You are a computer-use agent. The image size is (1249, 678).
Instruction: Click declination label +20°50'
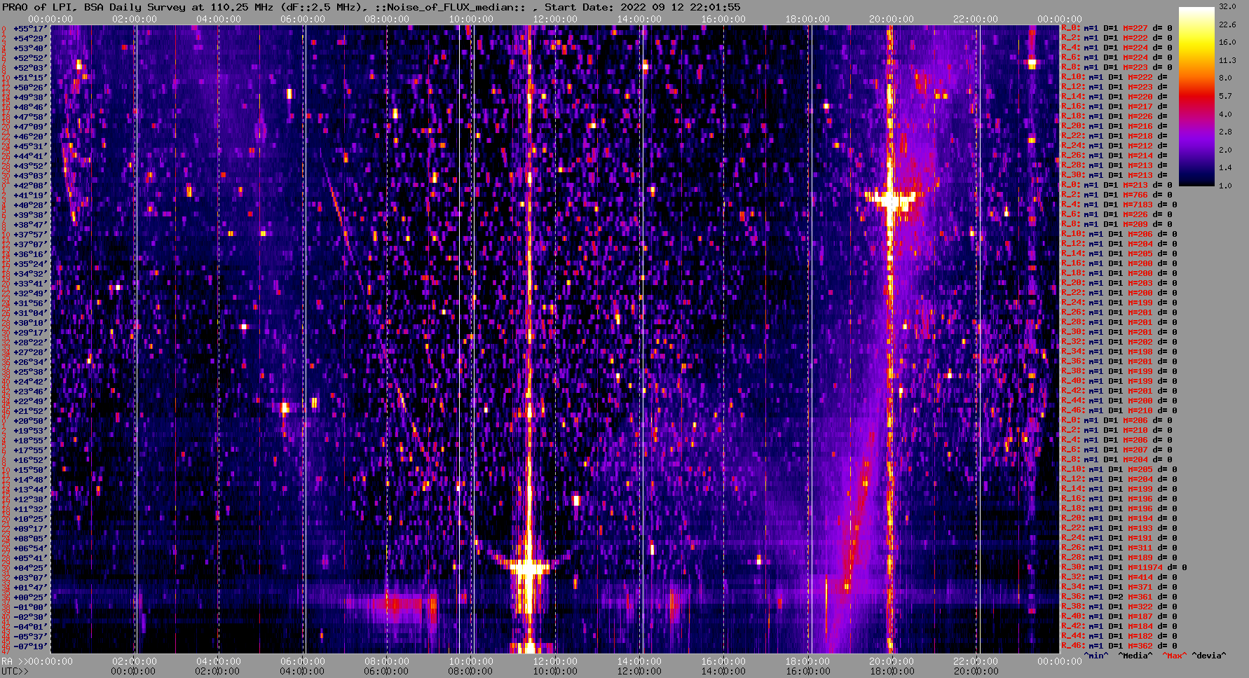(30, 420)
